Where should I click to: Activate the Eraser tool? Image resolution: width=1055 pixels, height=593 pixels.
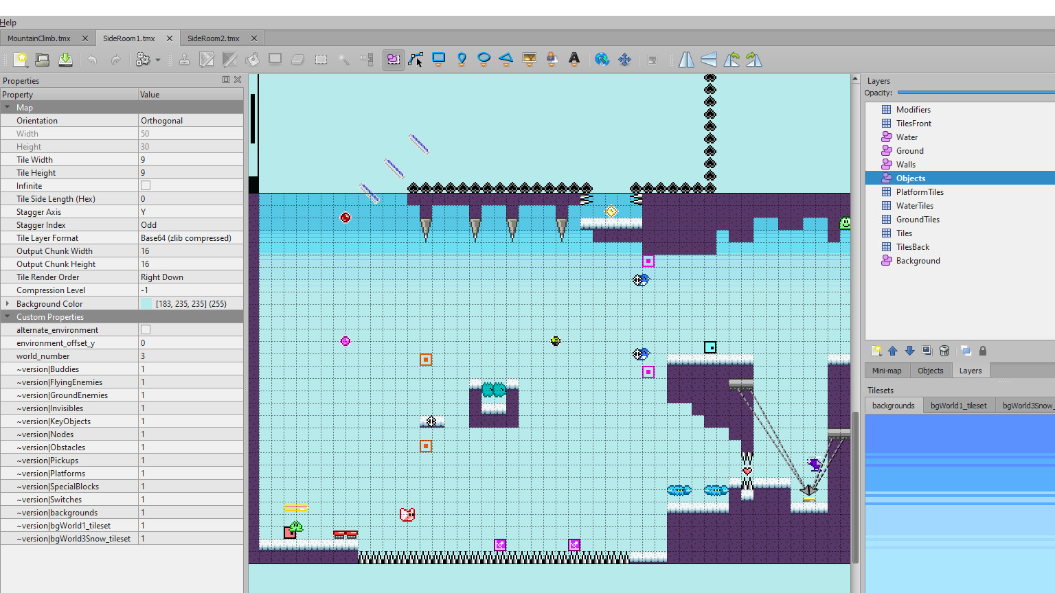tap(297, 60)
